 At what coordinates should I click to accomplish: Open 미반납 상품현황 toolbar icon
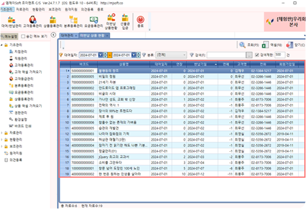click(x=111, y=22)
